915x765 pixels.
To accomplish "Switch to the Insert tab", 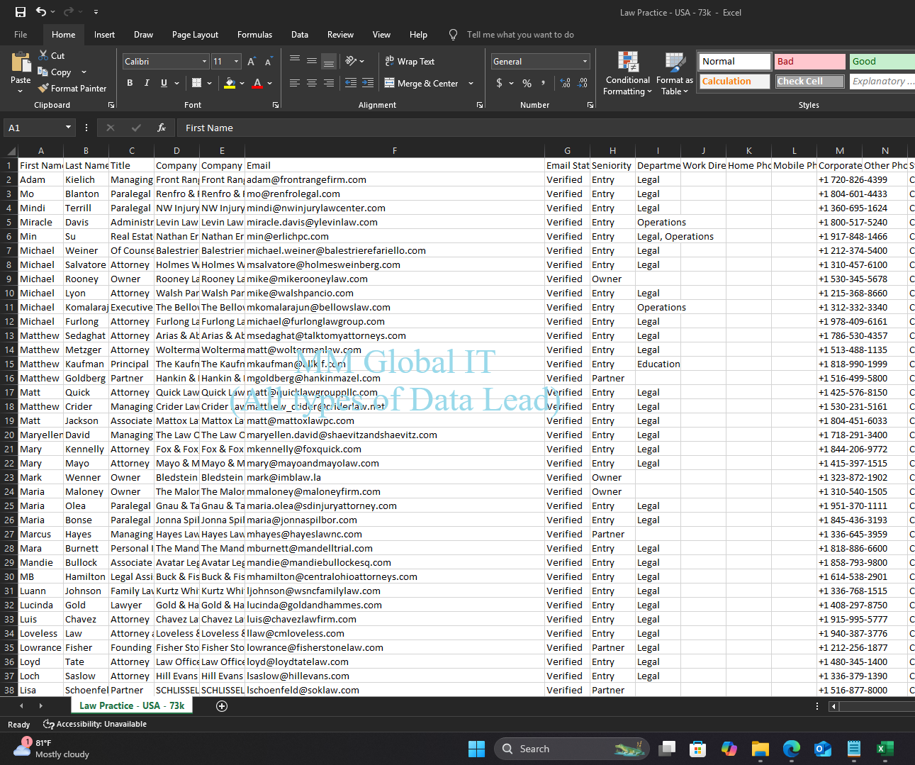I will pos(104,34).
